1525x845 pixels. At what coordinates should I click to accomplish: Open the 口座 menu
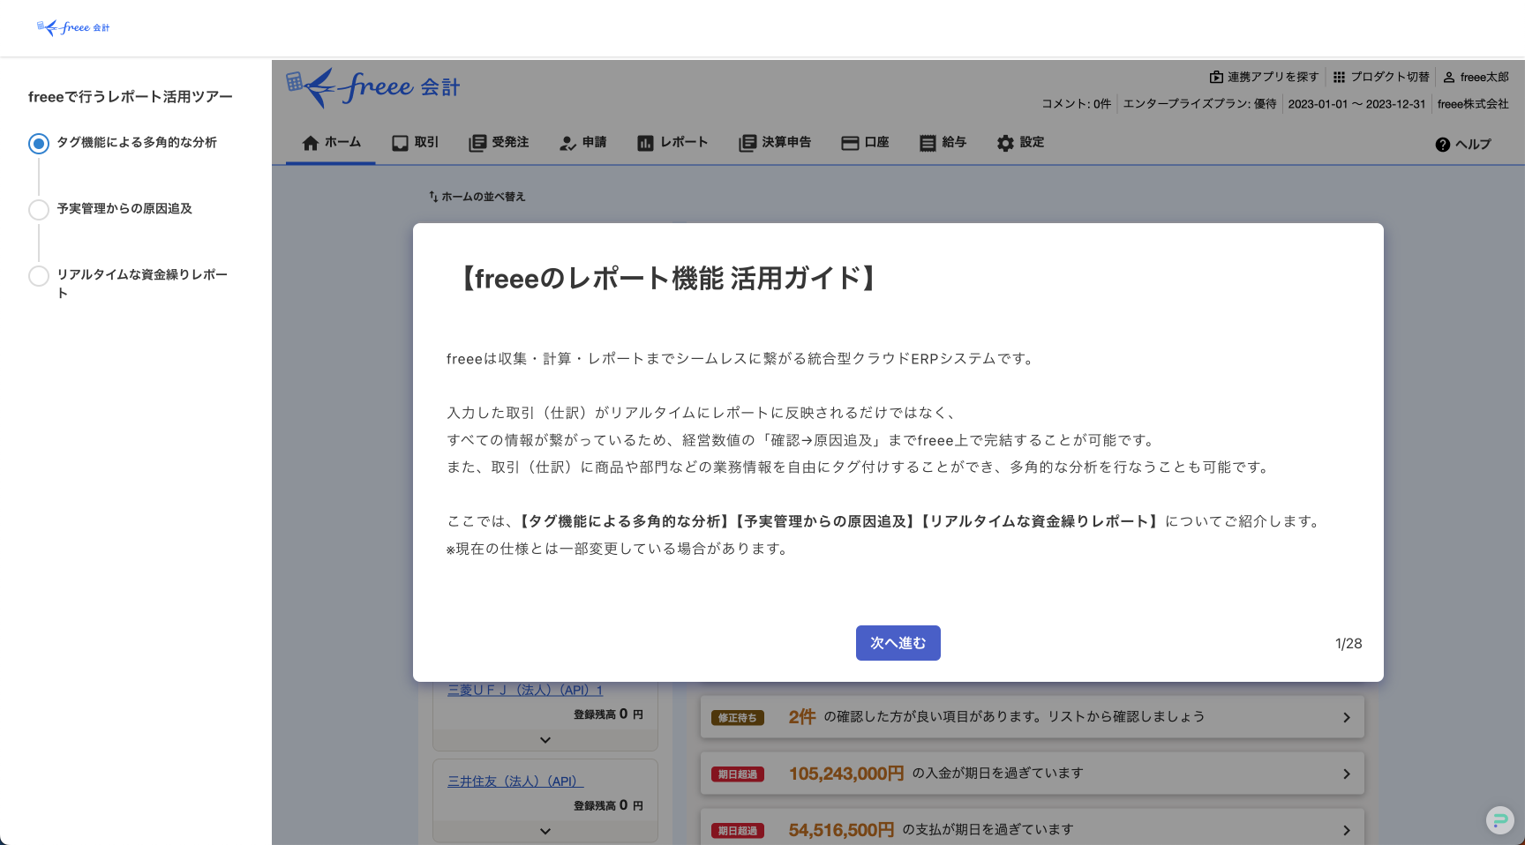pos(865,143)
